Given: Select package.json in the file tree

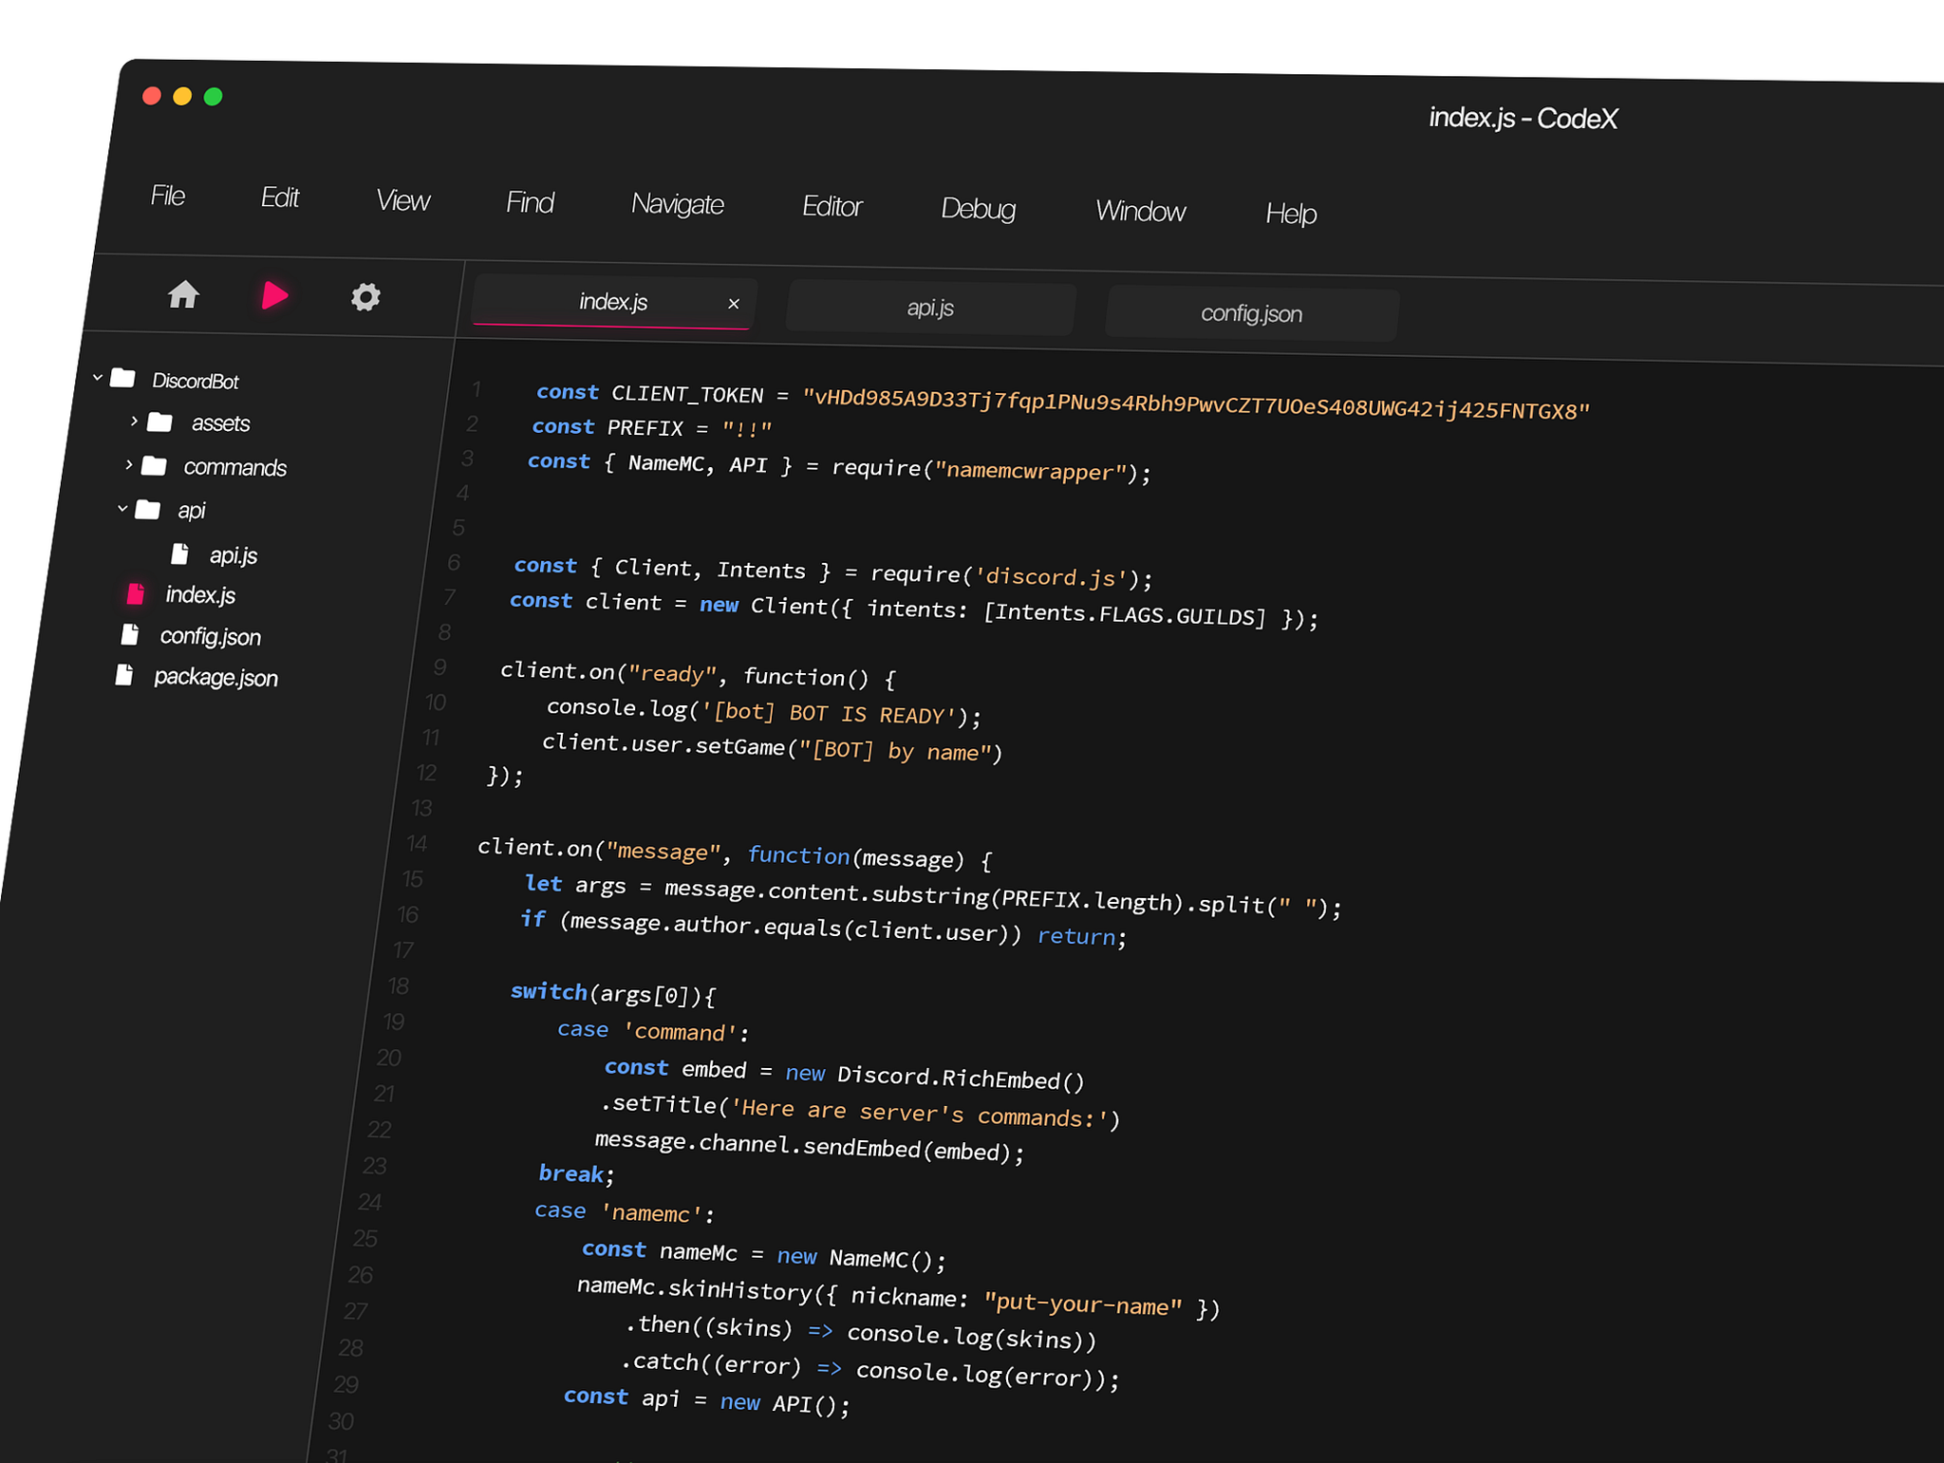Looking at the screenshot, I should click(x=215, y=677).
